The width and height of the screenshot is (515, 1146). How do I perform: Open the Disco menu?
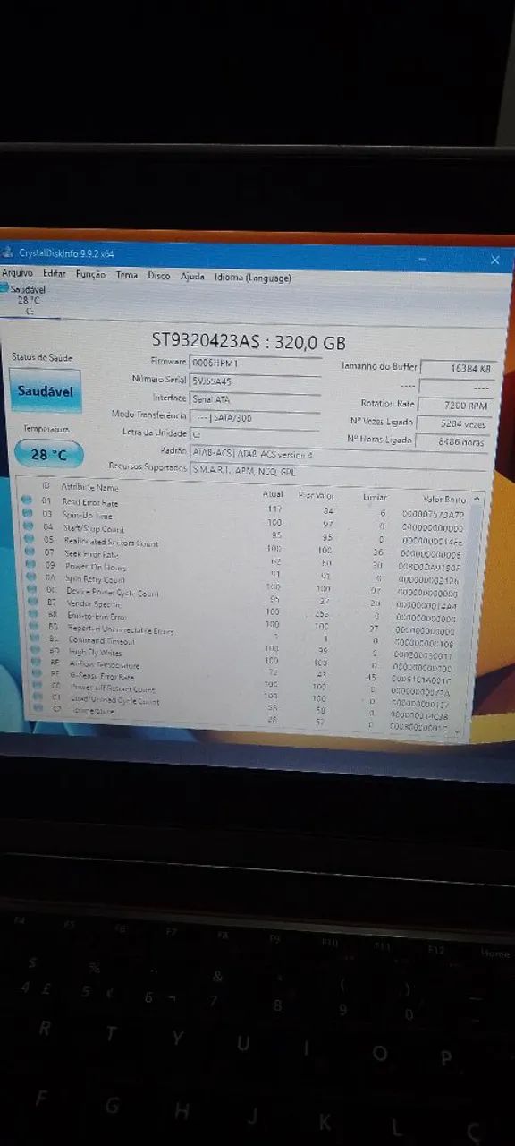pos(158,276)
